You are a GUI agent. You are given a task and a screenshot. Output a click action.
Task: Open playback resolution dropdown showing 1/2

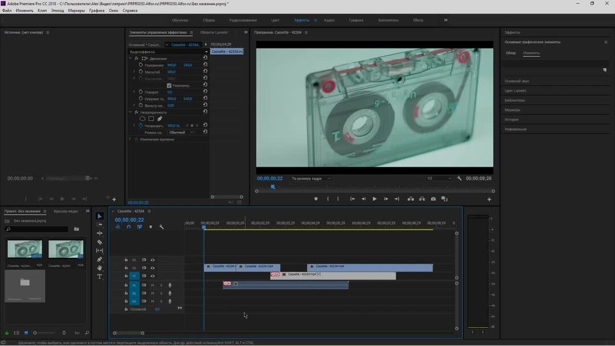pyautogui.click(x=439, y=179)
